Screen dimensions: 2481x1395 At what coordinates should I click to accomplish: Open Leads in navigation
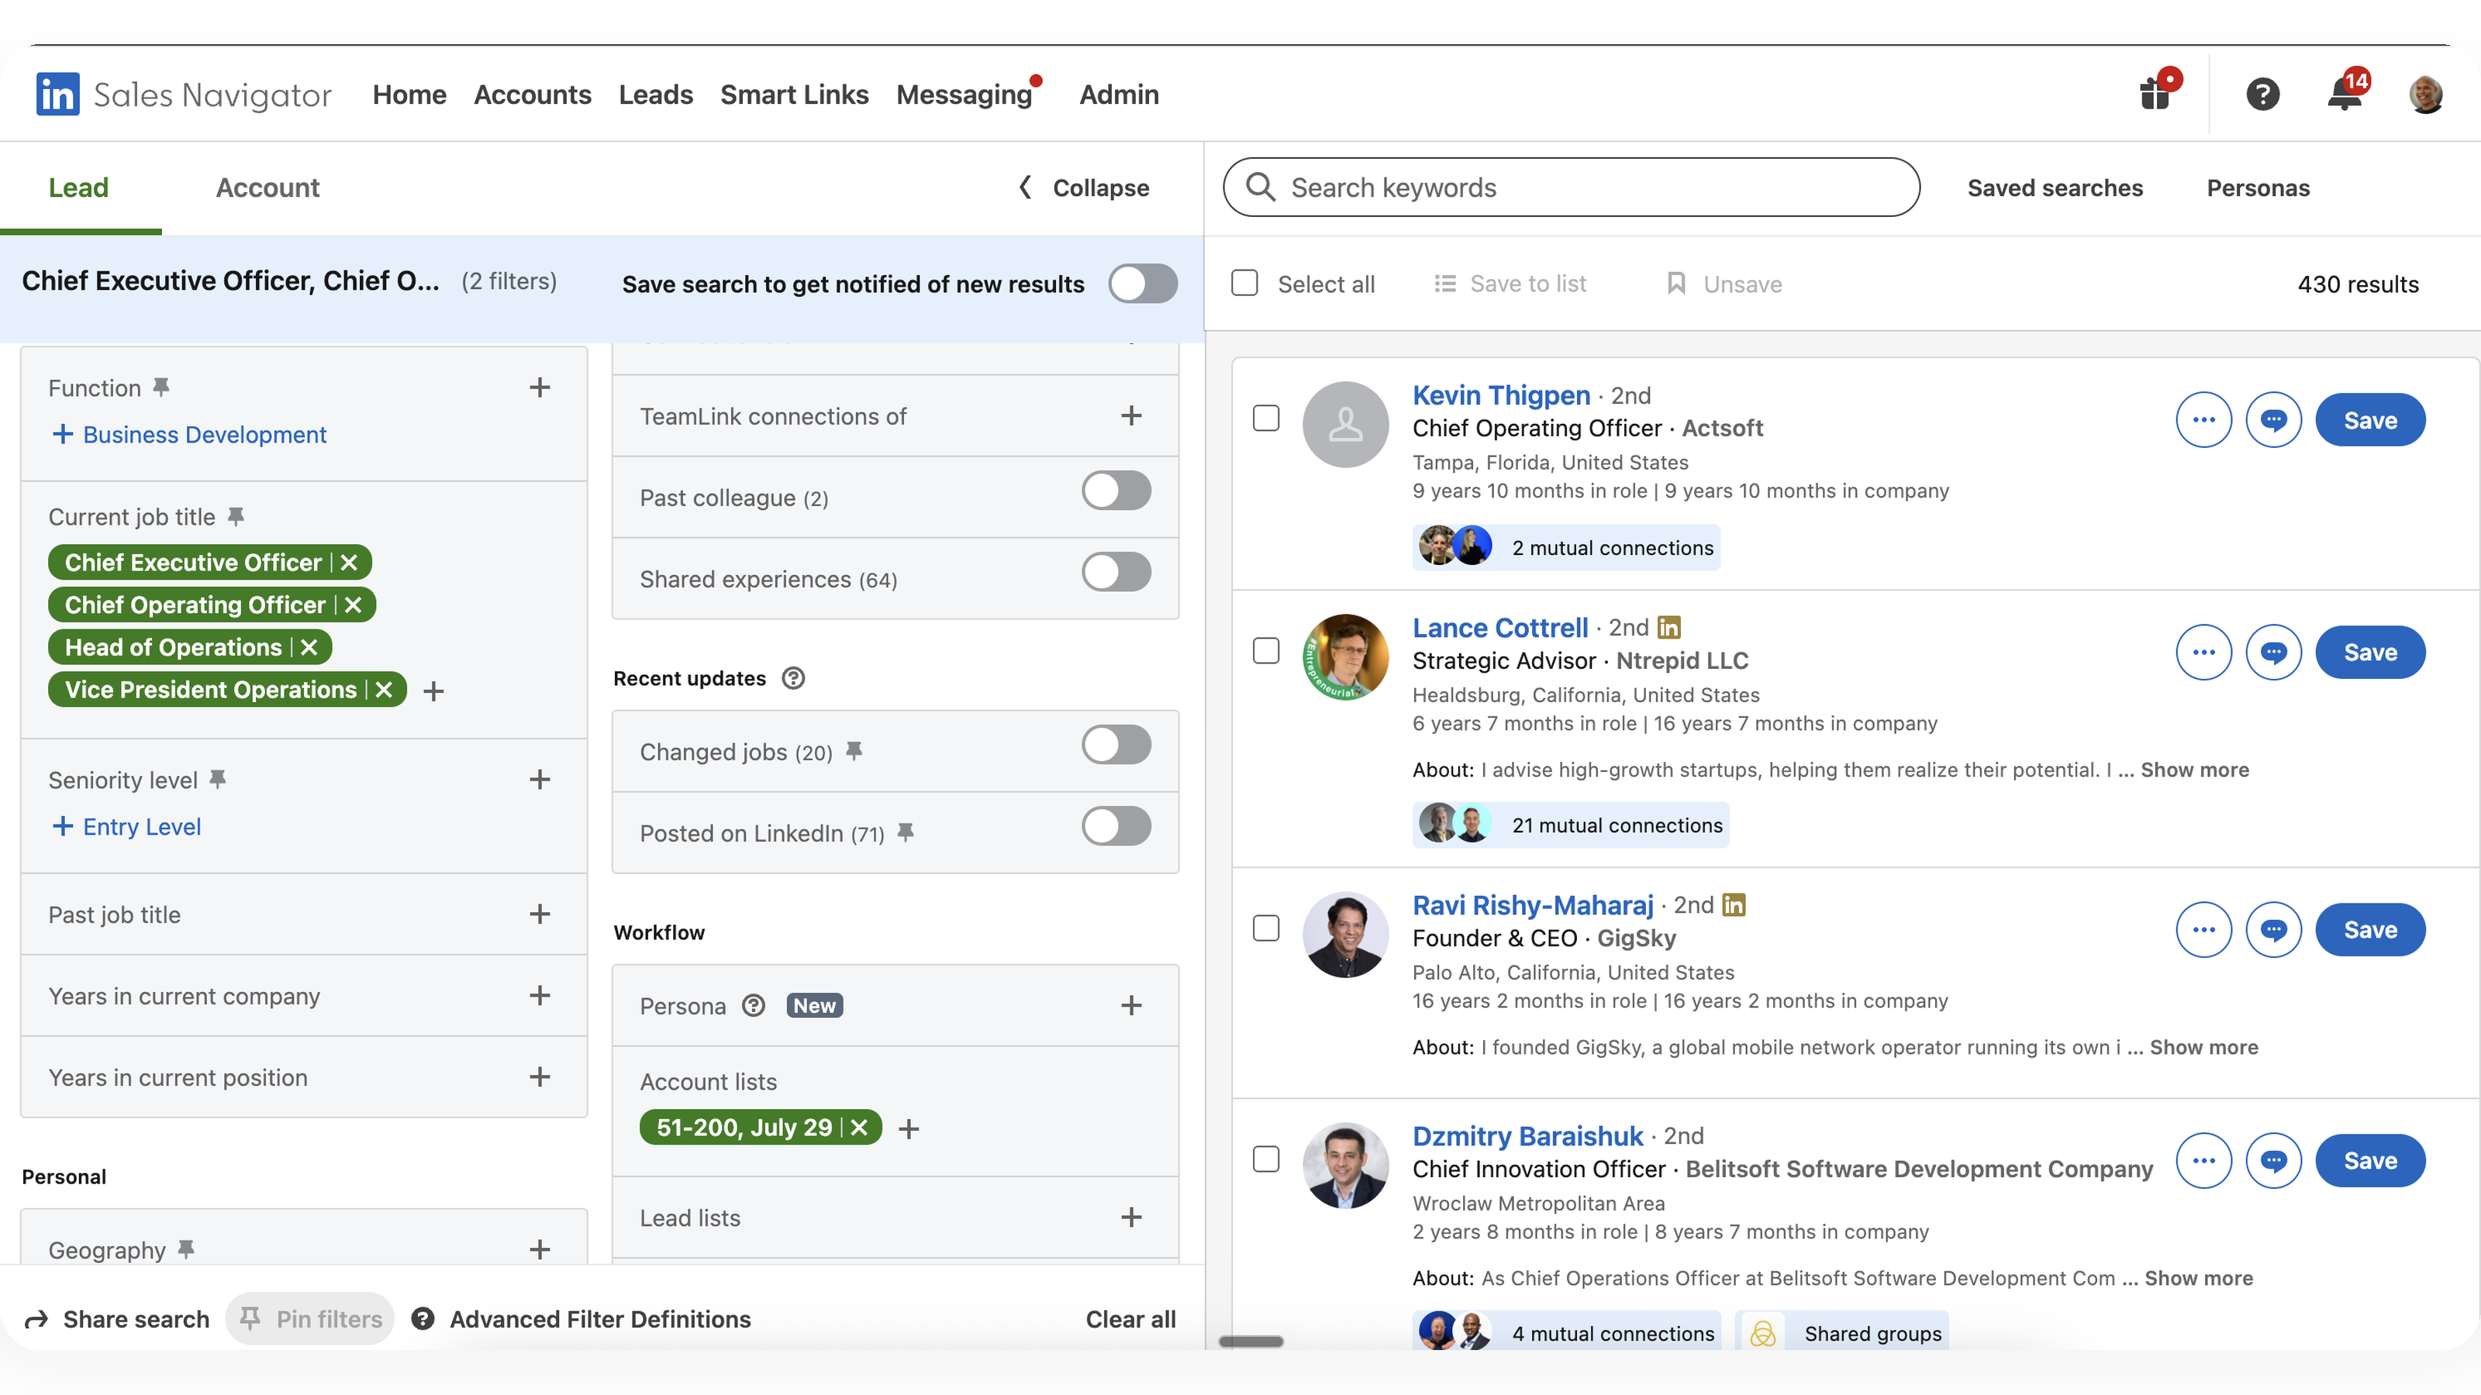tap(656, 95)
